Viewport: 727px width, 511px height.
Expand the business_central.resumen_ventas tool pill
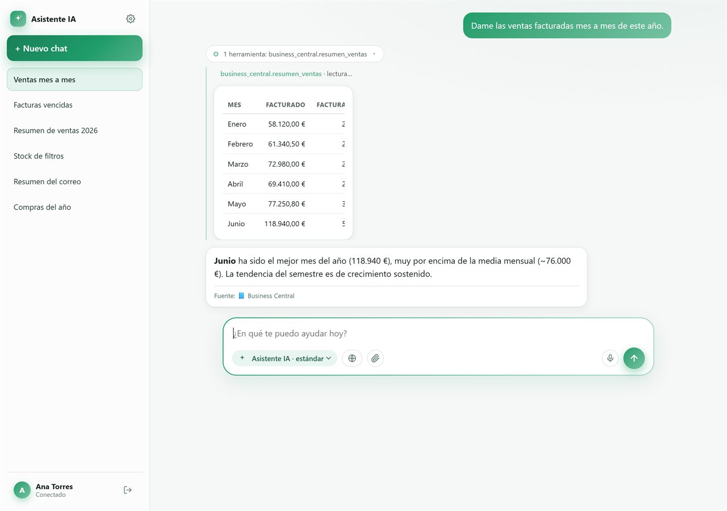coord(295,54)
